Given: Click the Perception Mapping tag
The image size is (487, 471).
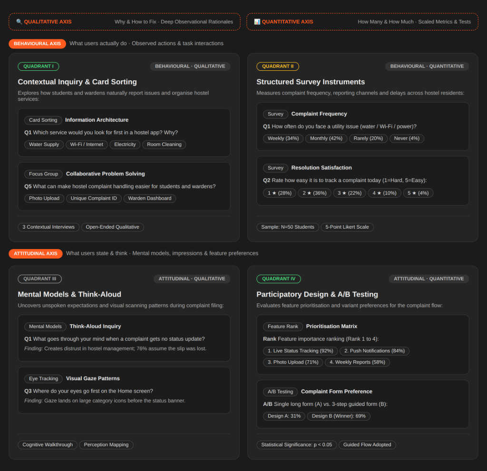Looking at the screenshot, I should (106, 445).
